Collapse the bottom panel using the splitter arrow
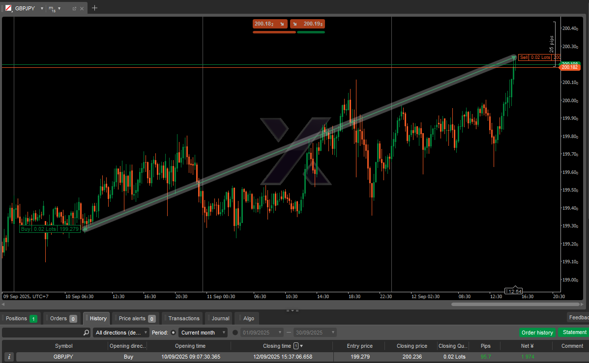 click(x=293, y=310)
